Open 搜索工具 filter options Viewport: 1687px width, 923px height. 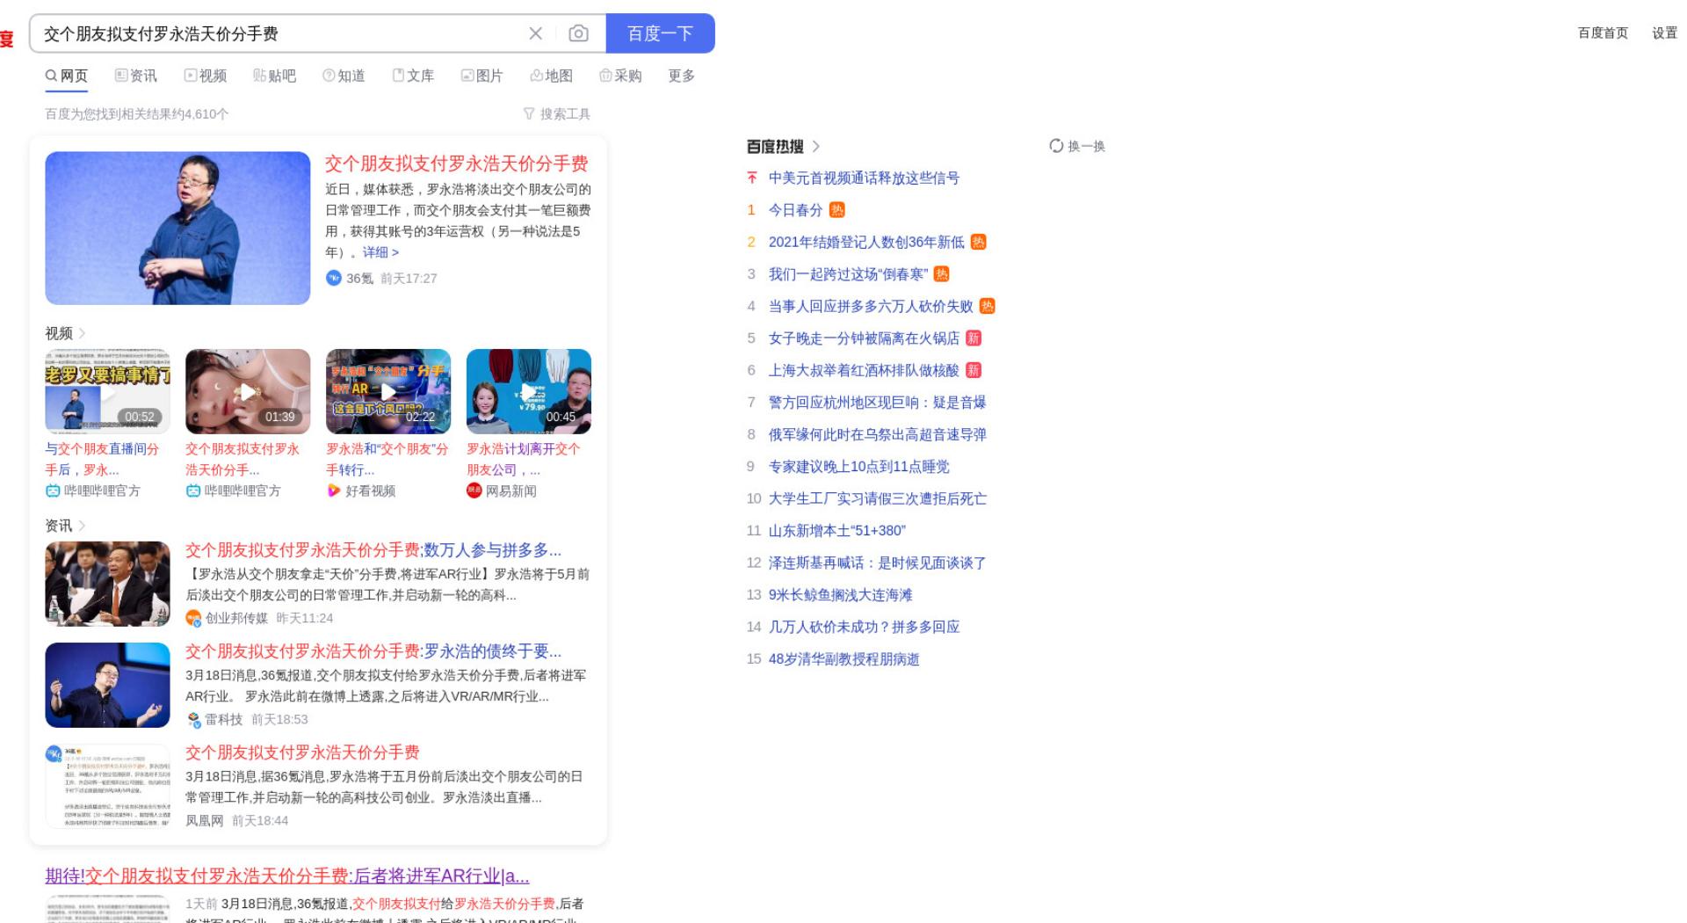click(x=557, y=114)
